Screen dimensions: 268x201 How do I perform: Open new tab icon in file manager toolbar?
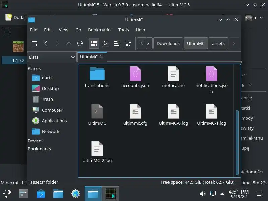tap(35, 43)
